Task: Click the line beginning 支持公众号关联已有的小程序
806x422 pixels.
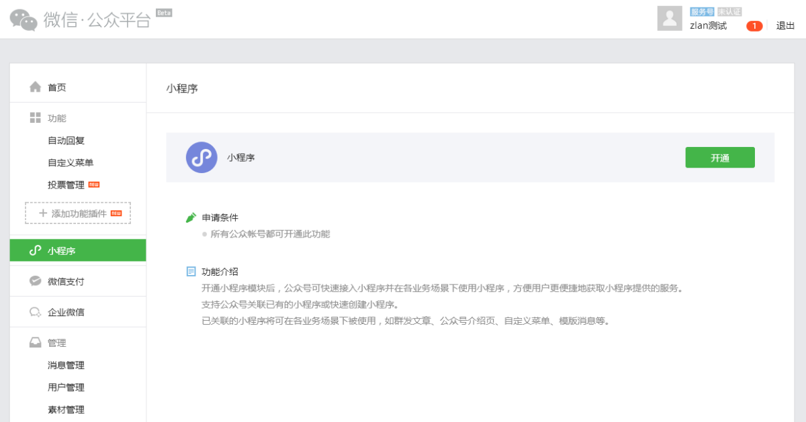Action: click(x=300, y=305)
